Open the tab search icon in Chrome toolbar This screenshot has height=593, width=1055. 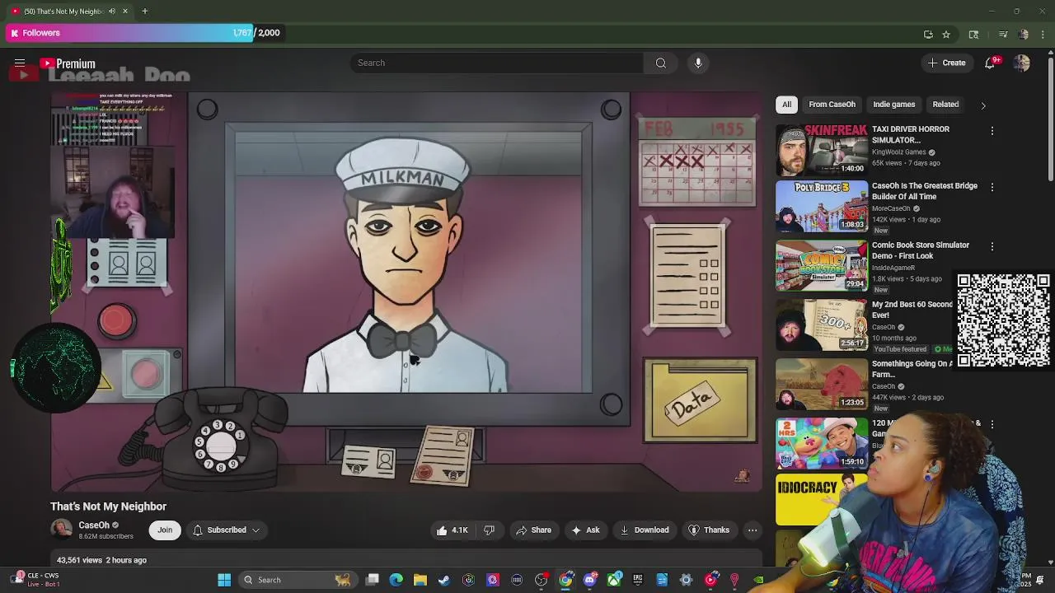(973, 34)
